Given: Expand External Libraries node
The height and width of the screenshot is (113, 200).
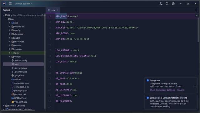Looking at the screenshot, I should [x=3, y=106].
